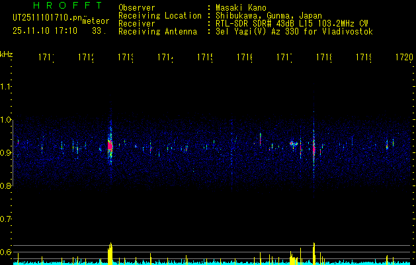Click 3el Yagi antenna description

(294, 32)
